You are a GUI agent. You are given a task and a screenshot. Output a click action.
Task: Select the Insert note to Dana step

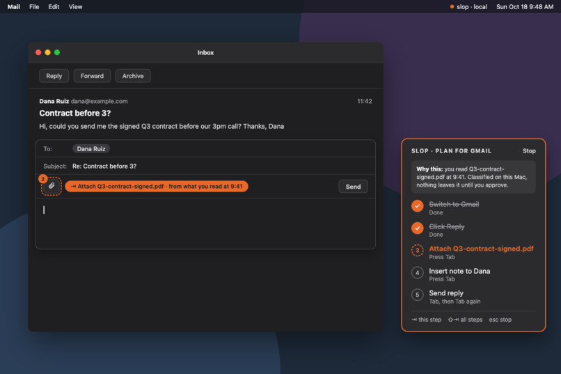click(473, 274)
